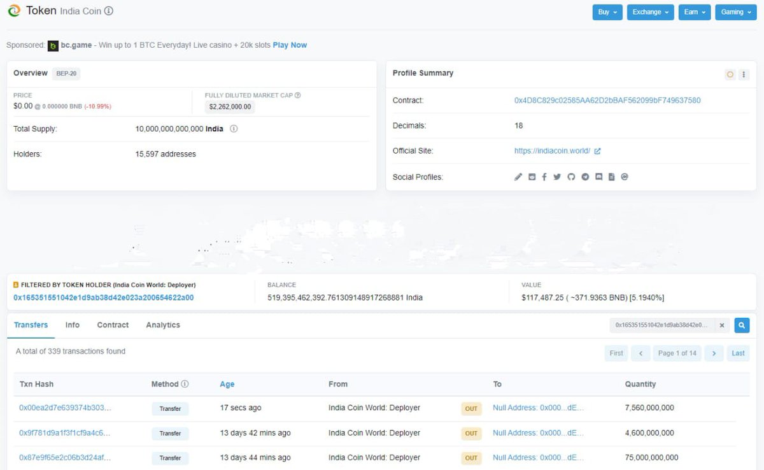Click the email social profile icon

[x=532, y=177]
